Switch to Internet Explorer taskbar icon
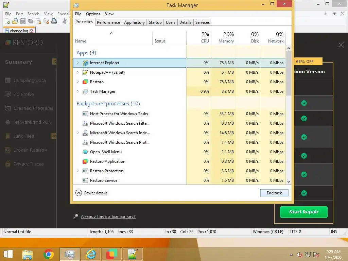Viewport: 348px width, 261px height. tap(91, 254)
